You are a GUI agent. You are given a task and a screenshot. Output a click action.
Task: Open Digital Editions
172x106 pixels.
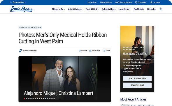[106, 2]
